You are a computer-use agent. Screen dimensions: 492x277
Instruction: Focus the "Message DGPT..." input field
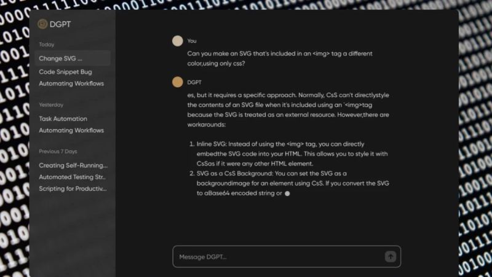(x=280, y=257)
